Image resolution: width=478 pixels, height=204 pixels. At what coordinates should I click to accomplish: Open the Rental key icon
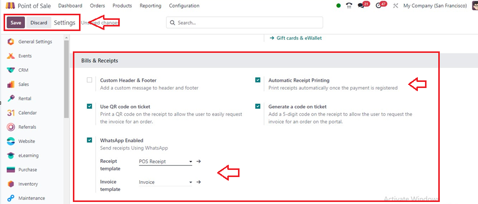pos(11,98)
